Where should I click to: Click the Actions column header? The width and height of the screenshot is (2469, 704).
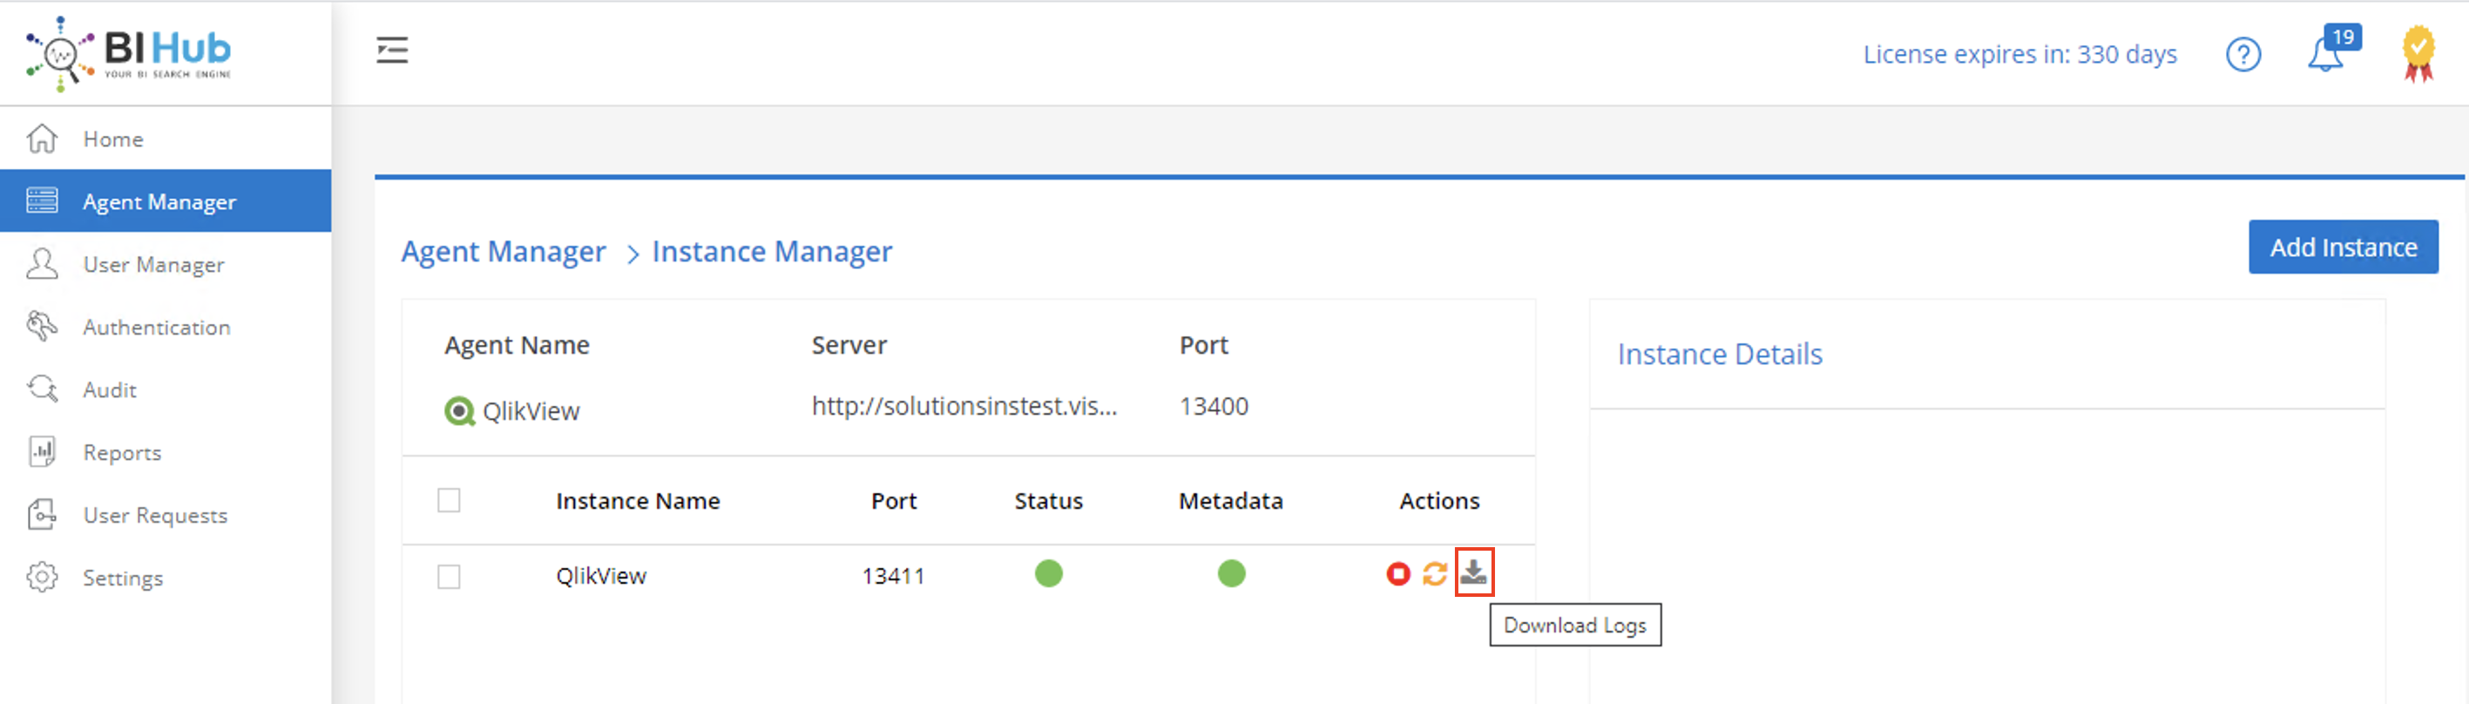[1438, 501]
